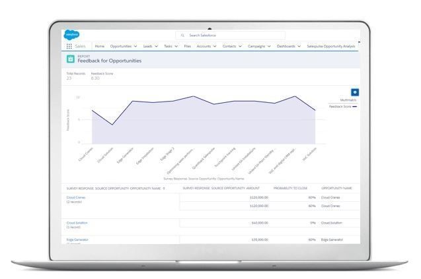Open the Accounts tab
This screenshot has height=279, width=421.
tap(204, 46)
